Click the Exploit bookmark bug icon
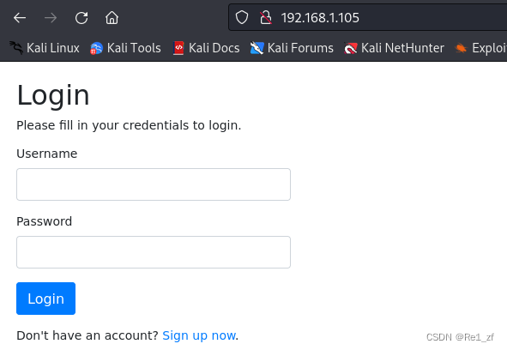 pos(461,48)
